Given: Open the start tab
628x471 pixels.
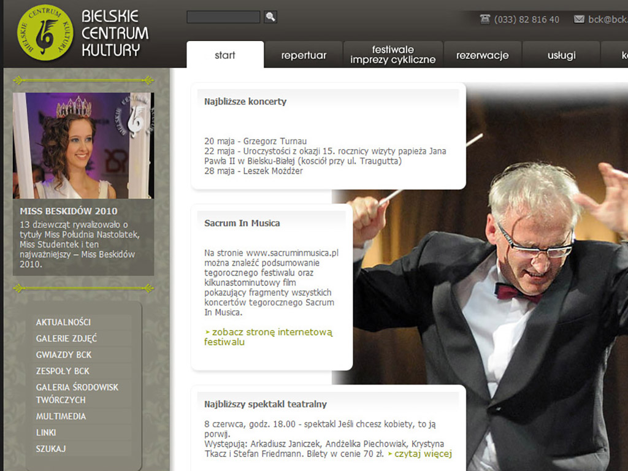Looking at the screenshot, I should pyautogui.click(x=225, y=55).
